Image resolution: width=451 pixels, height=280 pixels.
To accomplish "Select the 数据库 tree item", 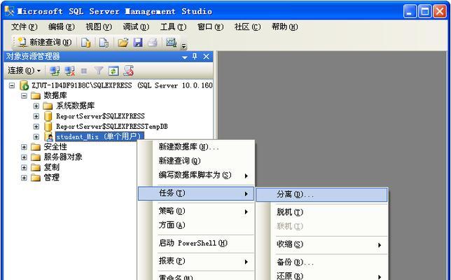I will pyautogui.click(x=55, y=95).
